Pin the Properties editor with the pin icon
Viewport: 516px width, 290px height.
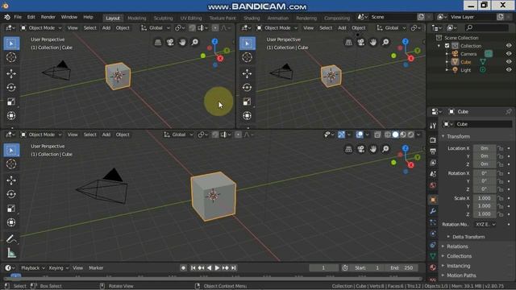pos(509,111)
